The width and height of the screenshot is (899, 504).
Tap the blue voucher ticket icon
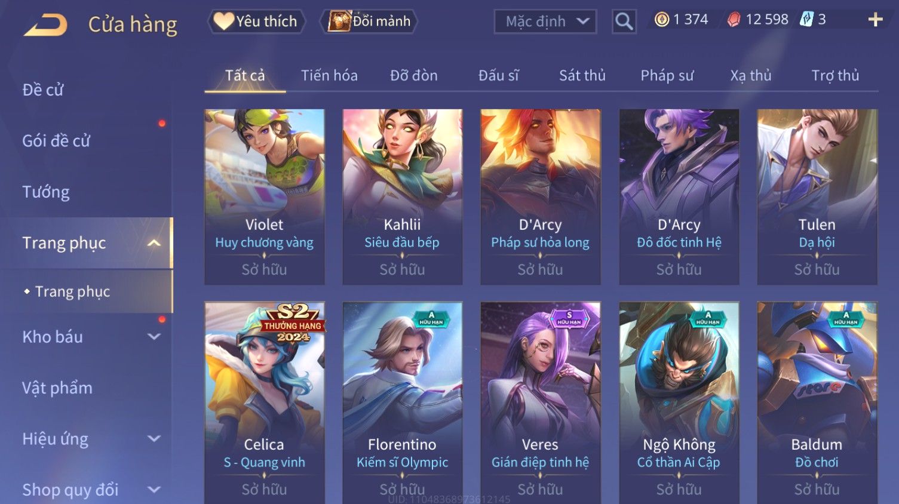[x=806, y=19]
